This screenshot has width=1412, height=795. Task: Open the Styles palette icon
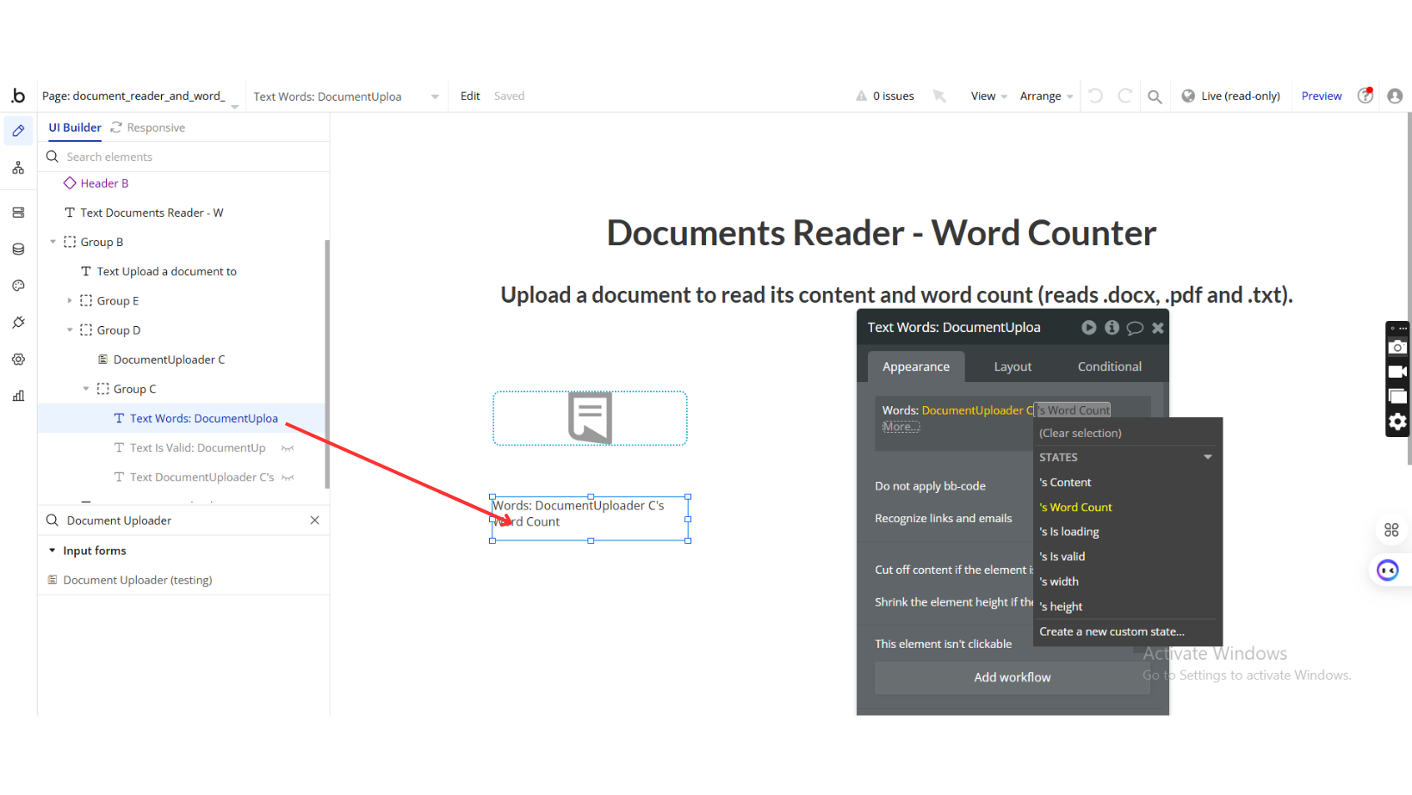point(18,286)
